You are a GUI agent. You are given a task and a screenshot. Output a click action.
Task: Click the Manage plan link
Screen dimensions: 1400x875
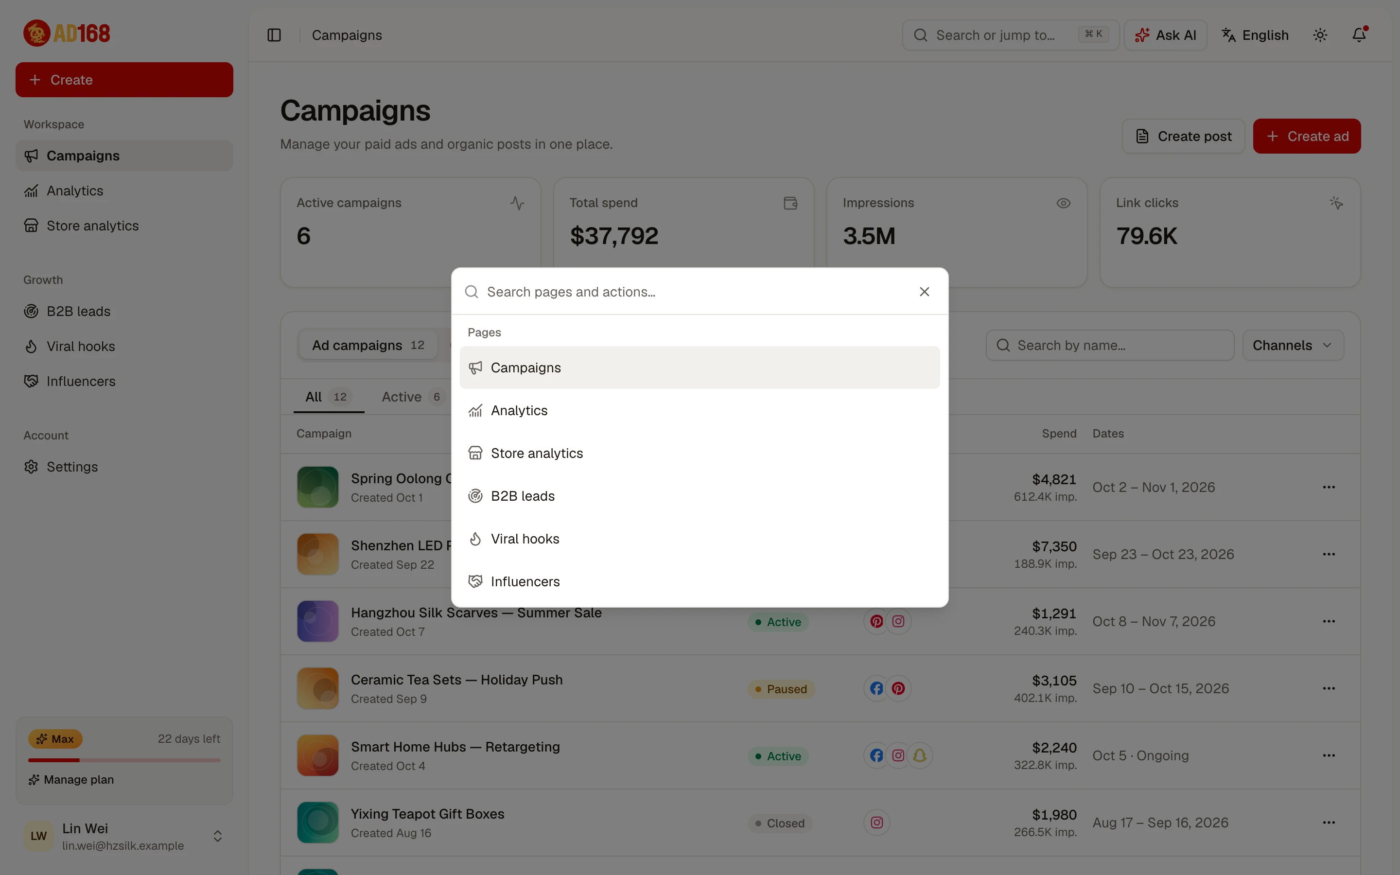coord(71,780)
